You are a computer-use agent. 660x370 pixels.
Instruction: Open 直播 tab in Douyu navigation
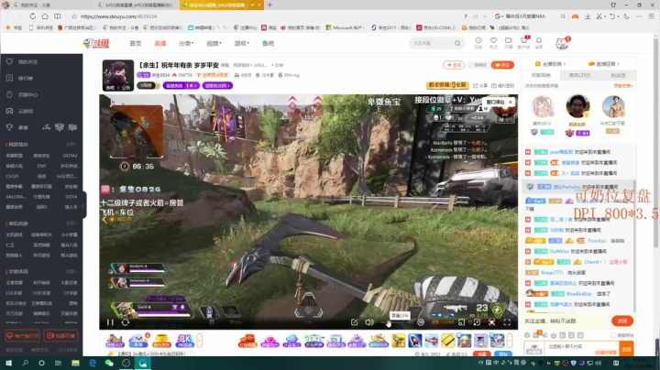159,43
